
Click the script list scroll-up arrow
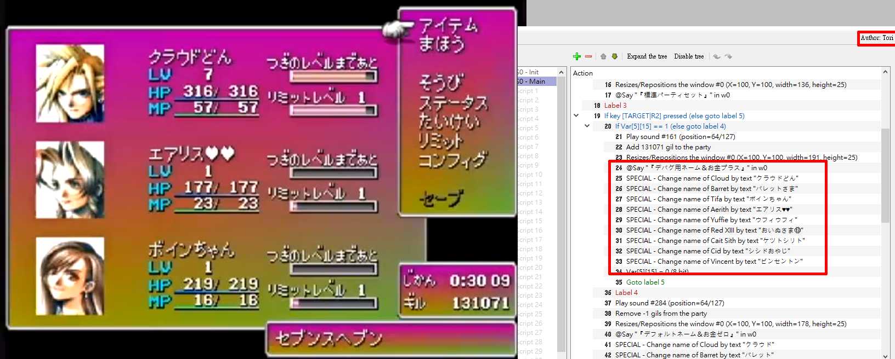561,72
